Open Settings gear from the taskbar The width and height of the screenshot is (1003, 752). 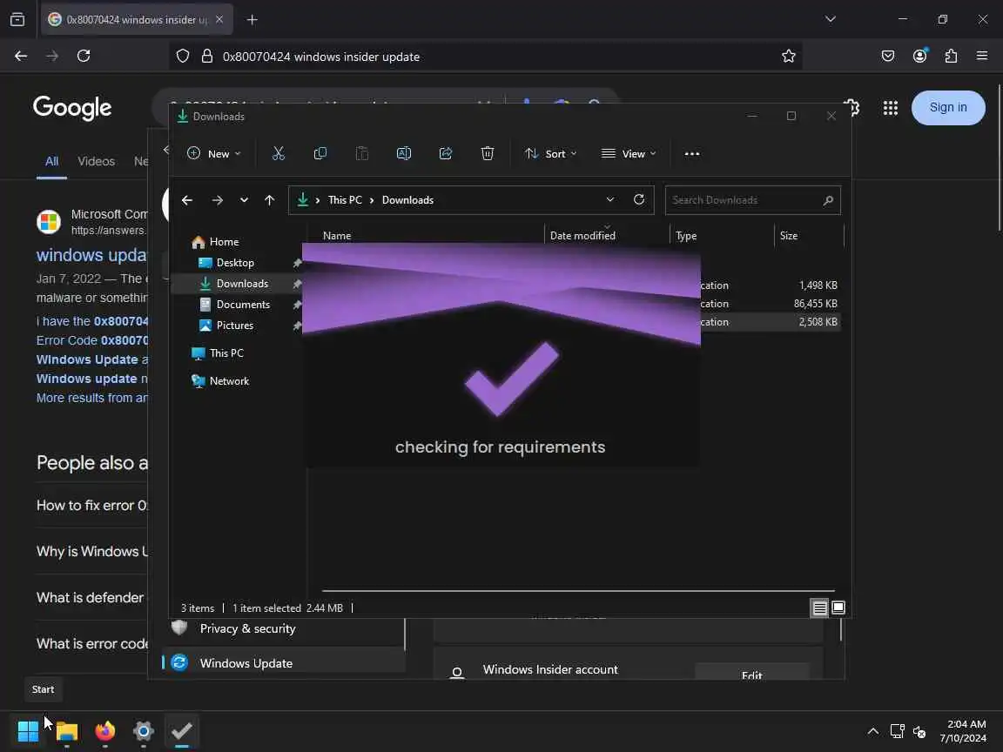point(144,731)
